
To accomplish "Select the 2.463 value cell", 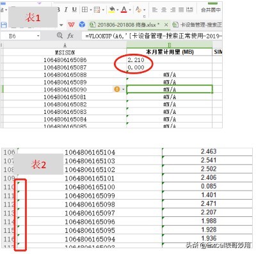I will [x=207, y=152].
